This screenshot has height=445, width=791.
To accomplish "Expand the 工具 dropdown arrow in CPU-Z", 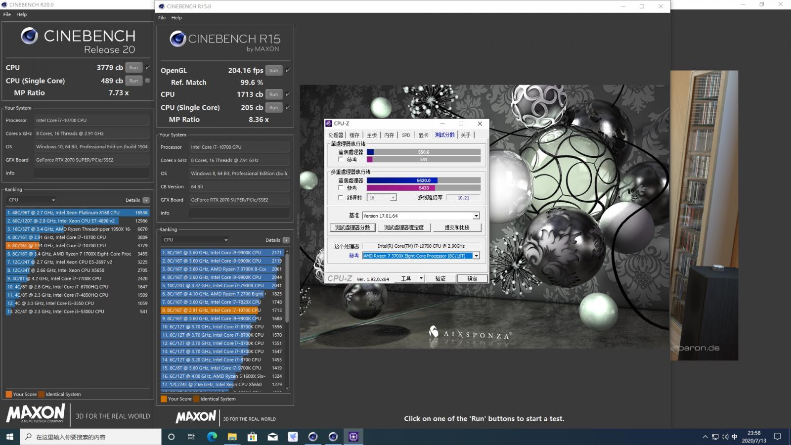I will [421, 278].
